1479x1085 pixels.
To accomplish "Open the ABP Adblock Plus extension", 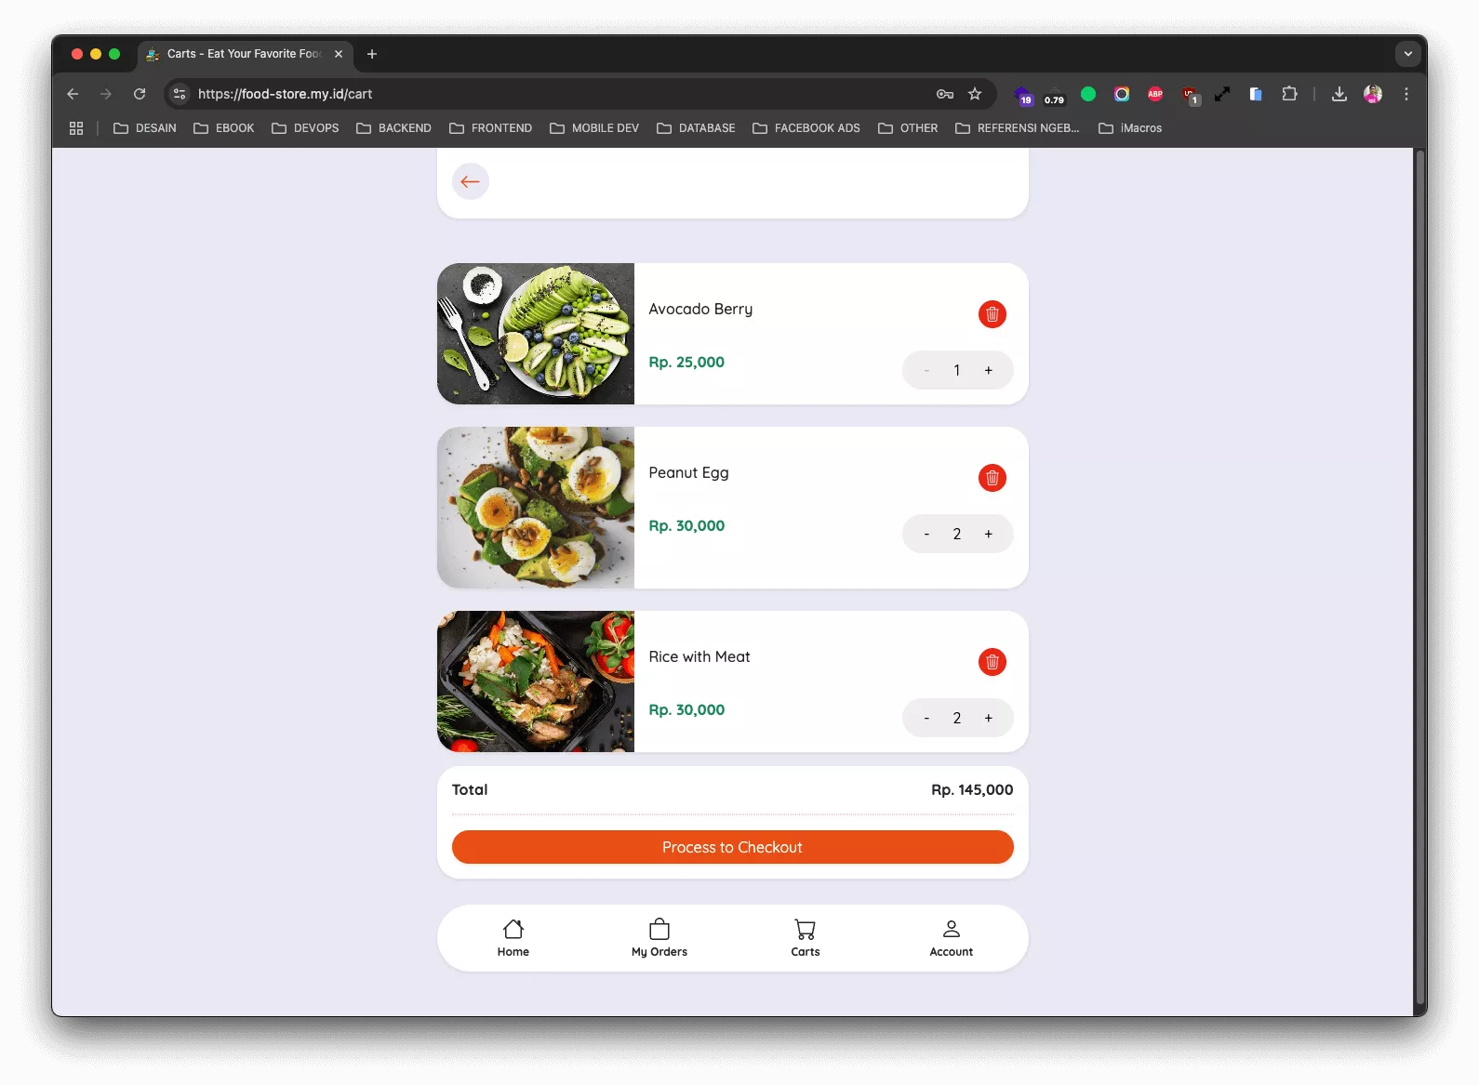I will (x=1155, y=94).
